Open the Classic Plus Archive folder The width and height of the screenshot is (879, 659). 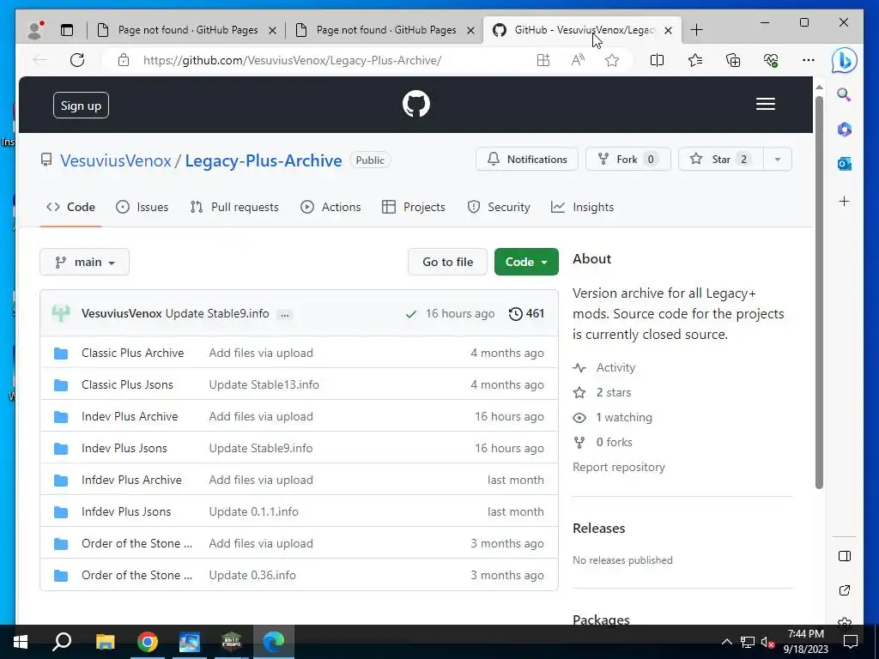133,353
